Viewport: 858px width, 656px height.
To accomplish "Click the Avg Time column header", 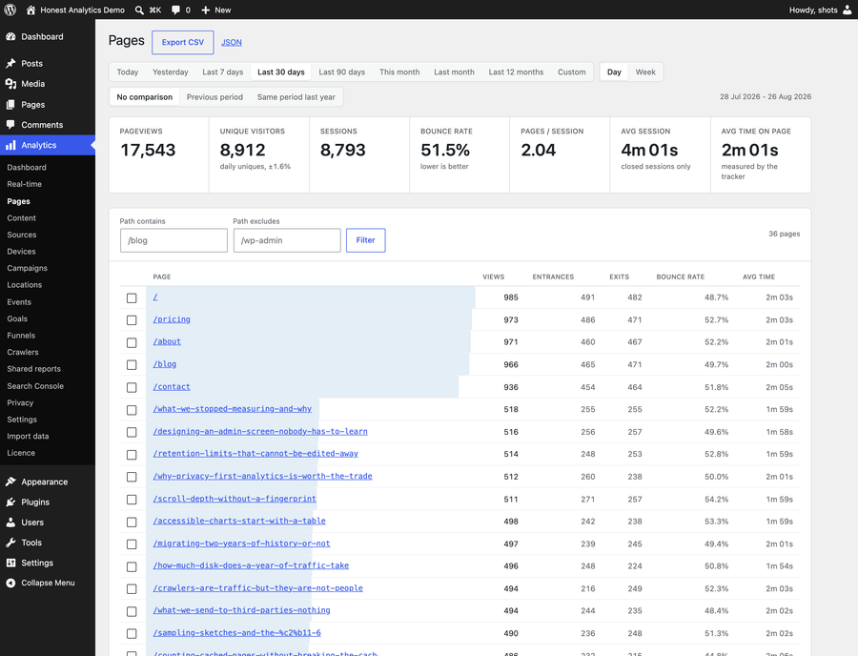I will point(759,277).
